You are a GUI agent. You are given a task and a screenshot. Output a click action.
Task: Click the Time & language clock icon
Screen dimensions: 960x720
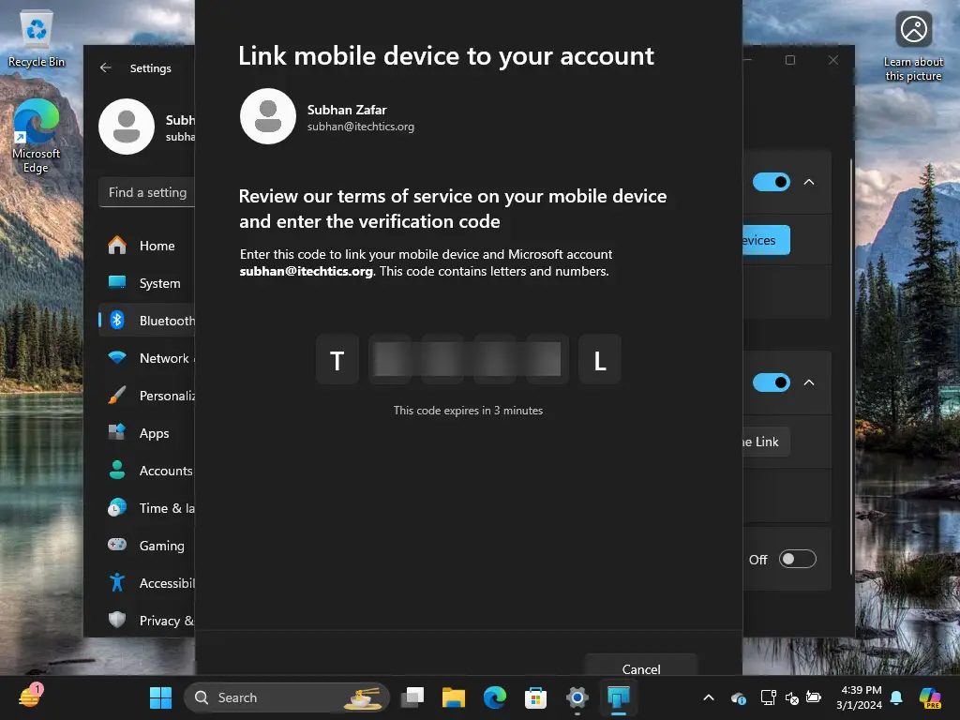(x=117, y=507)
